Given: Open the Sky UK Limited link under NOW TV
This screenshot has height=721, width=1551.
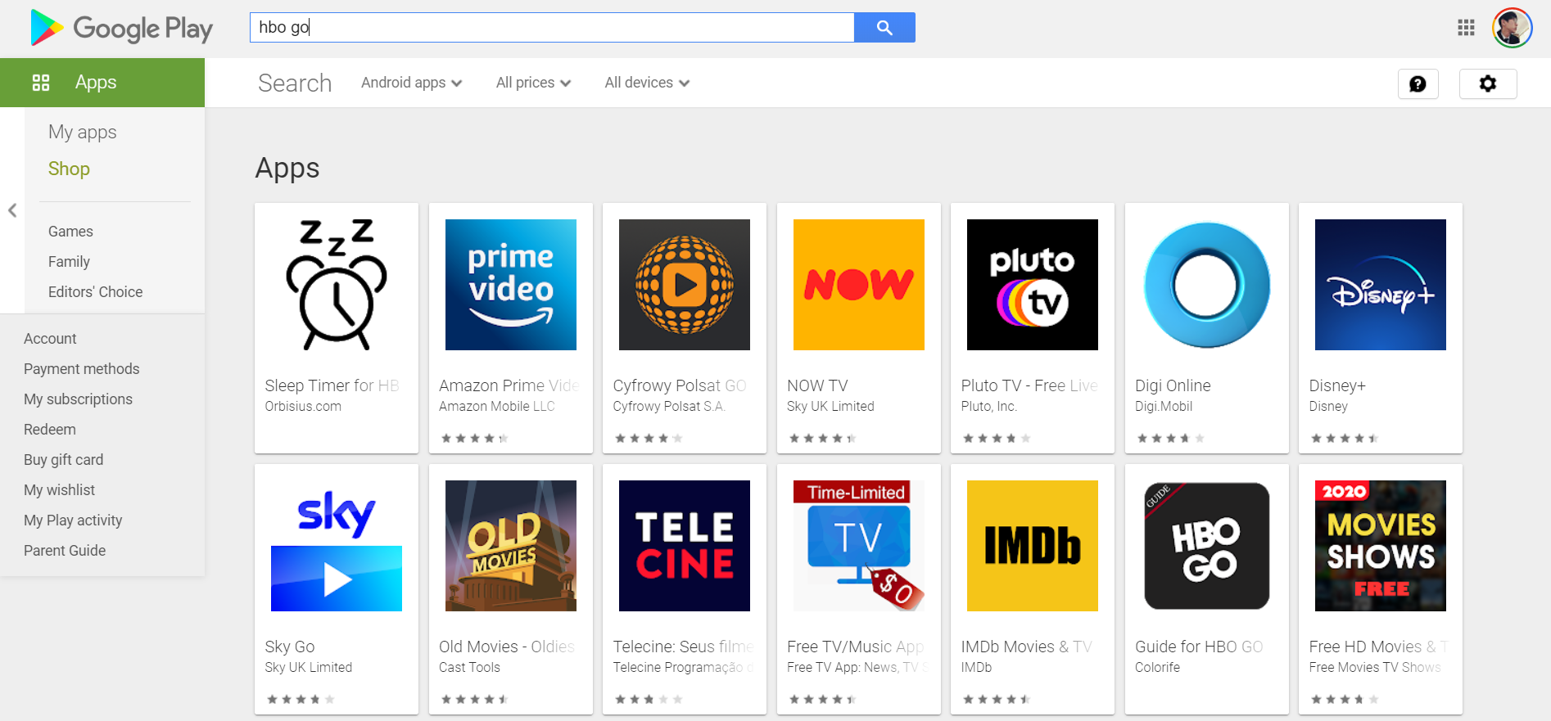Looking at the screenshot, I should click(x=830, y=407).
